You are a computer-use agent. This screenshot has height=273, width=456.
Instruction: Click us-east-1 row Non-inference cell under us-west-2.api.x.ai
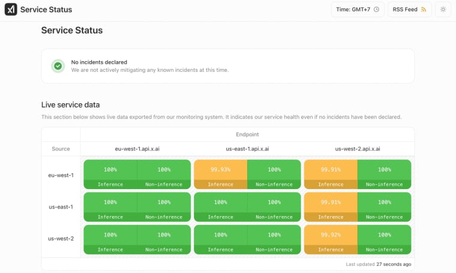coord(384,207)
